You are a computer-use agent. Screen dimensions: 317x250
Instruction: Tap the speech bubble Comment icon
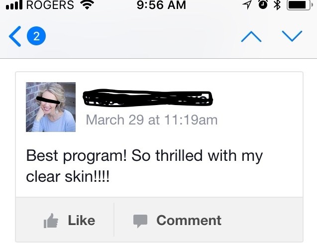(x=140, y=221)
